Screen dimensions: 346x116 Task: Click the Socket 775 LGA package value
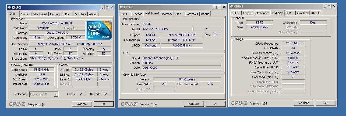57,33
